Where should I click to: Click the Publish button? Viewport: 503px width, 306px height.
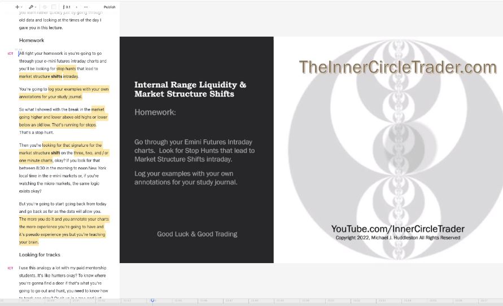(x=110, y=7)
